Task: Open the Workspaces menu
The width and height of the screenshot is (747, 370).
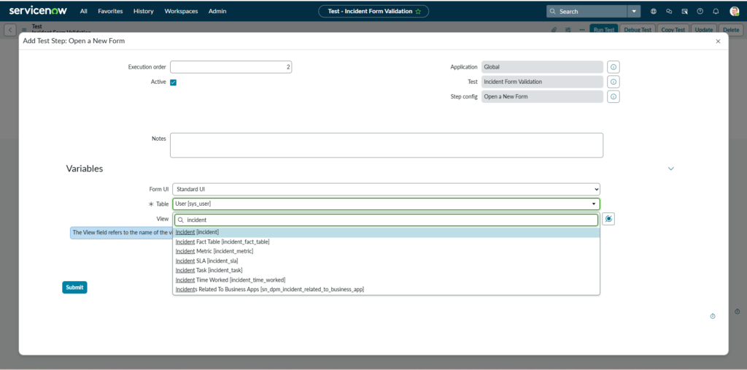Action: [x=181, y=12]
